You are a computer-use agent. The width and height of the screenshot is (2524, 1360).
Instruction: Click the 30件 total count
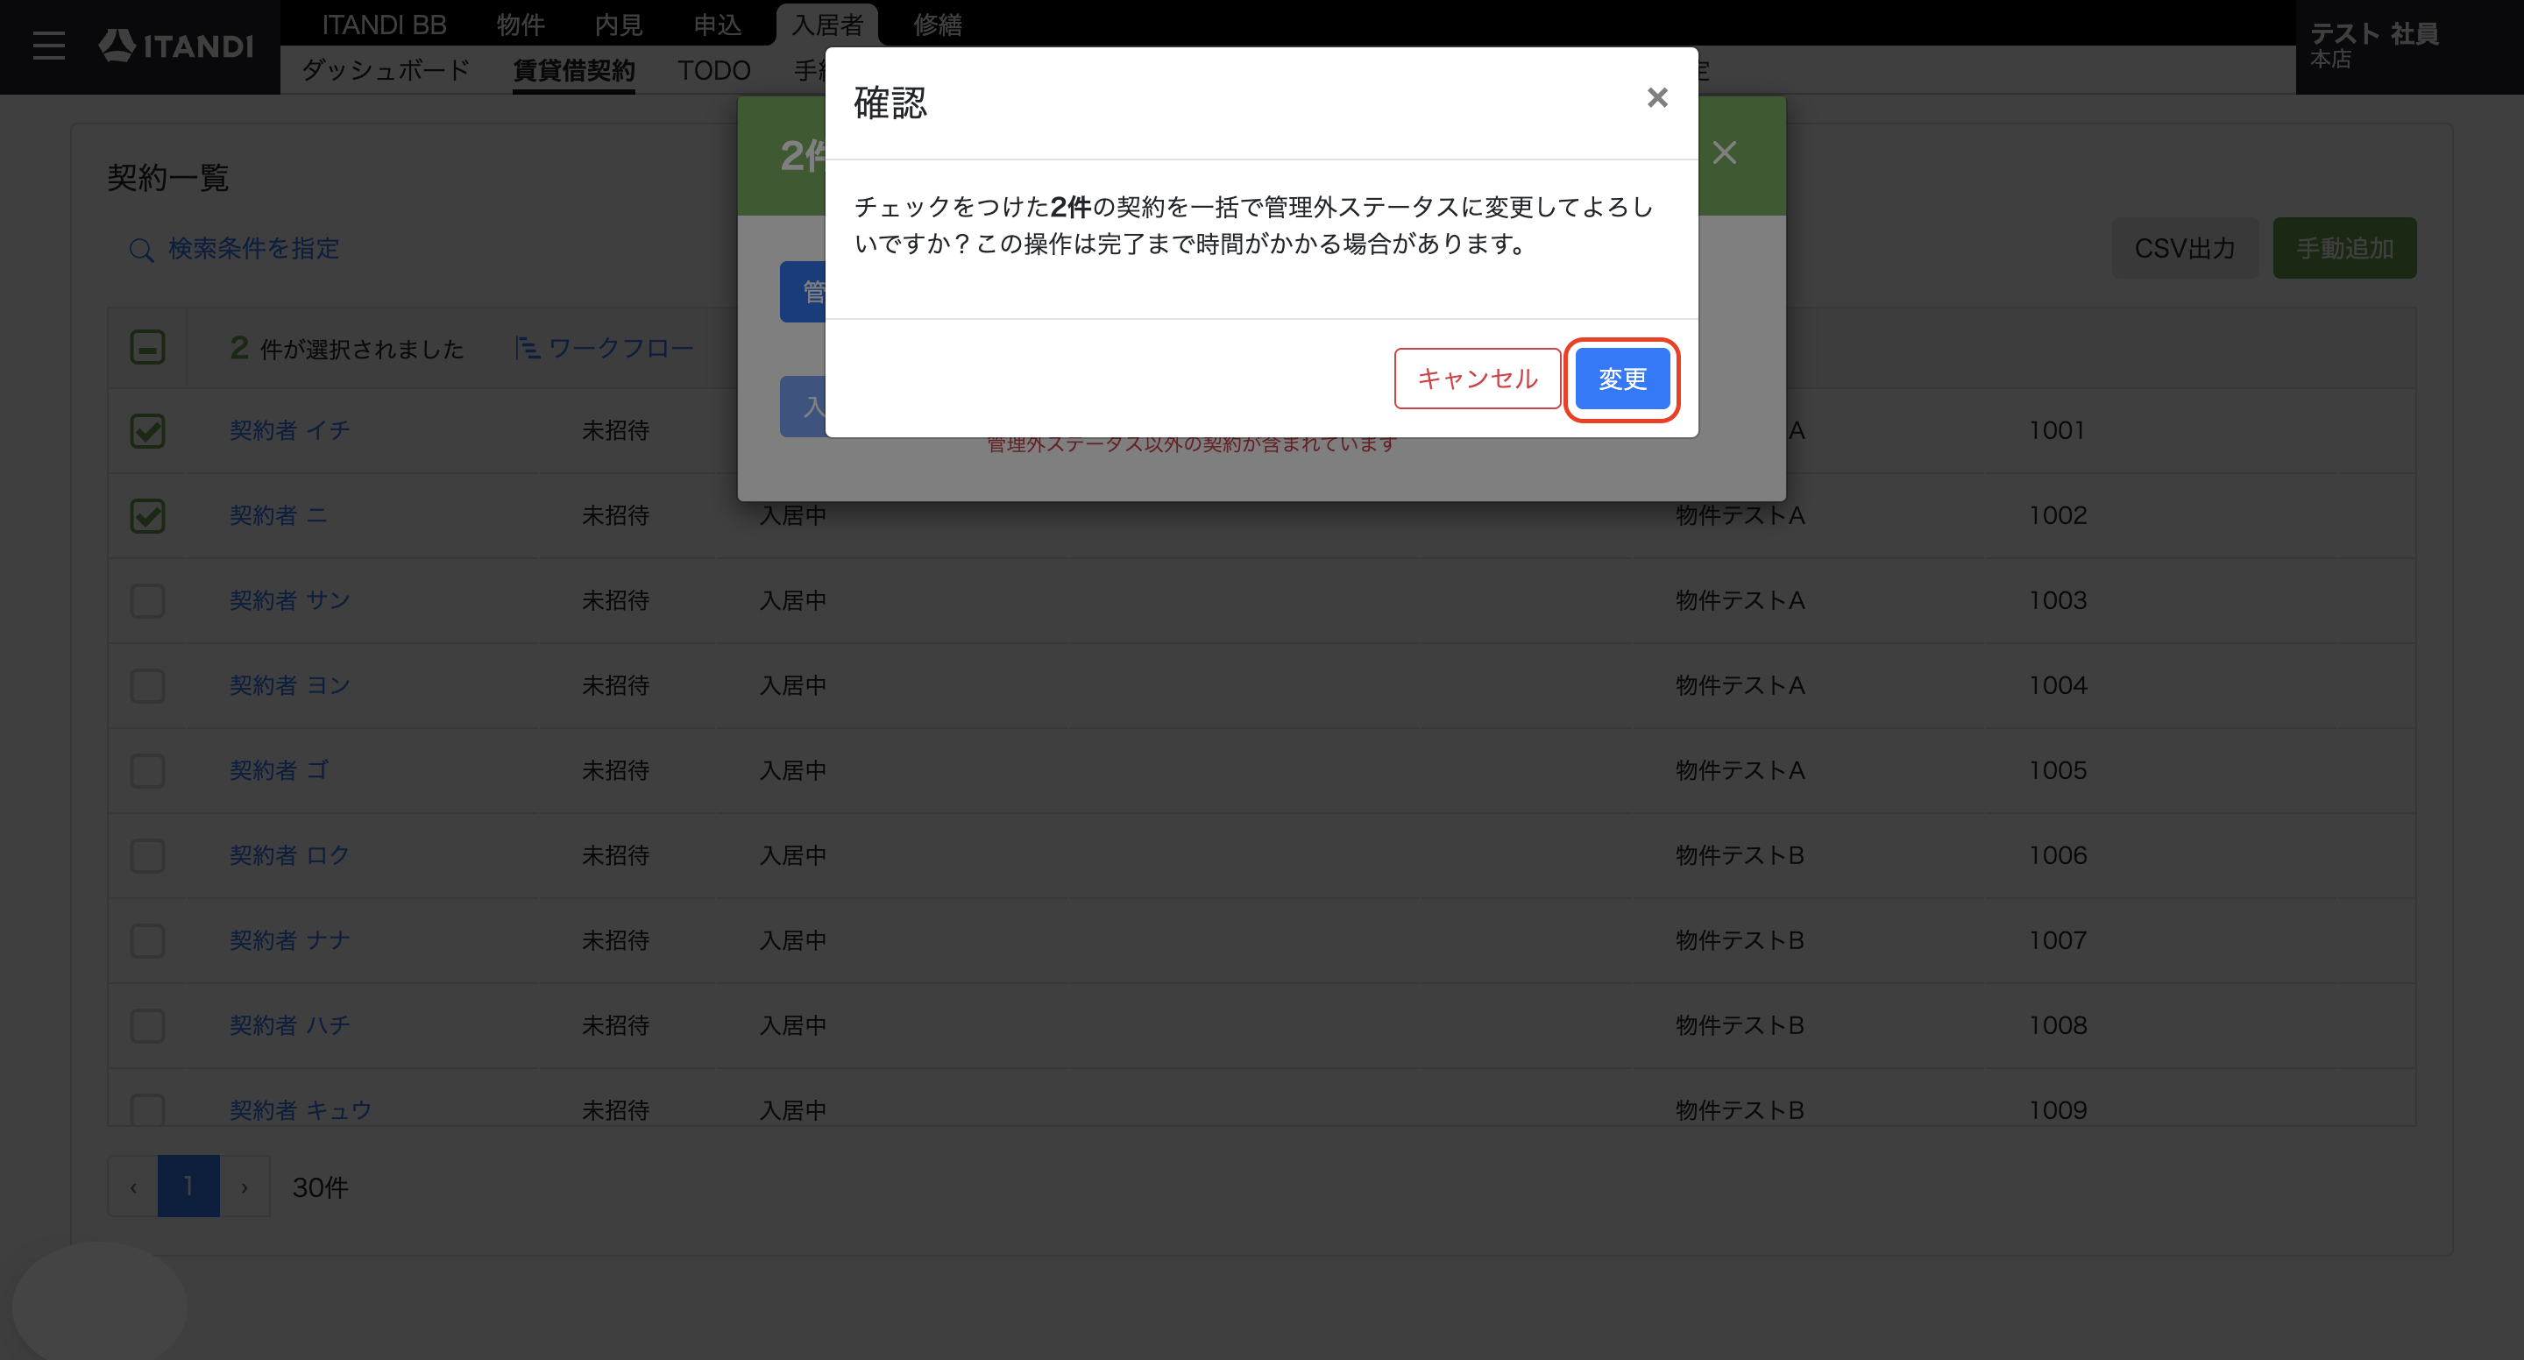coord(321,1187)
